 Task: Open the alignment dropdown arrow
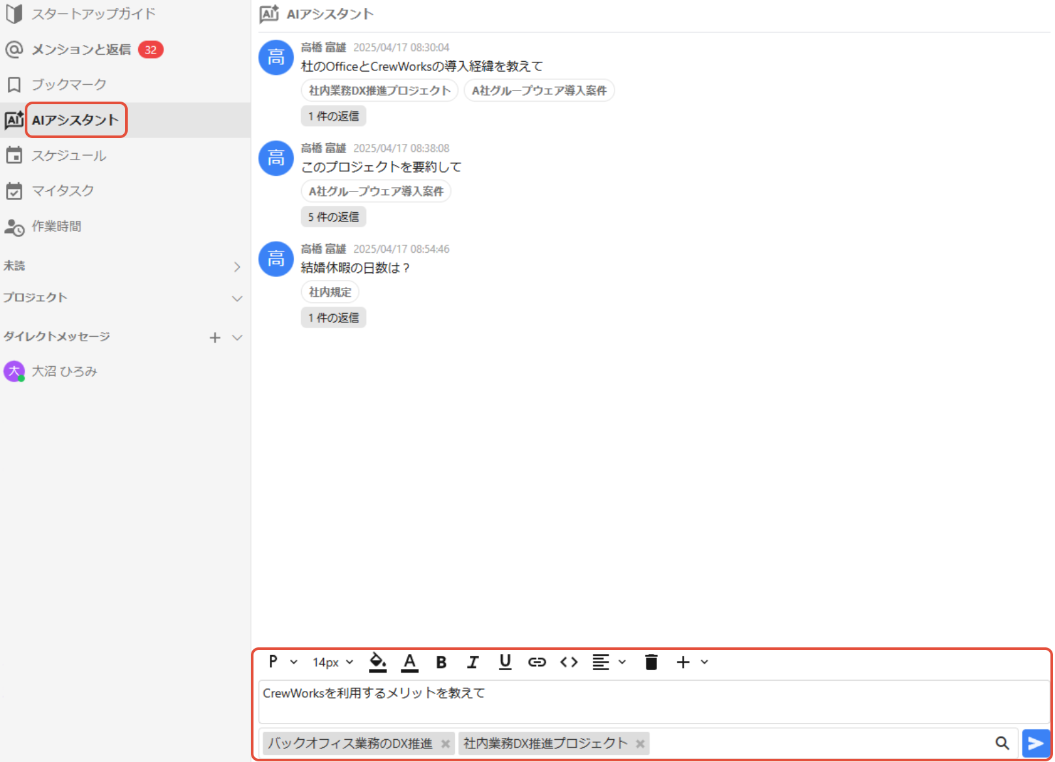pos(622,662)
